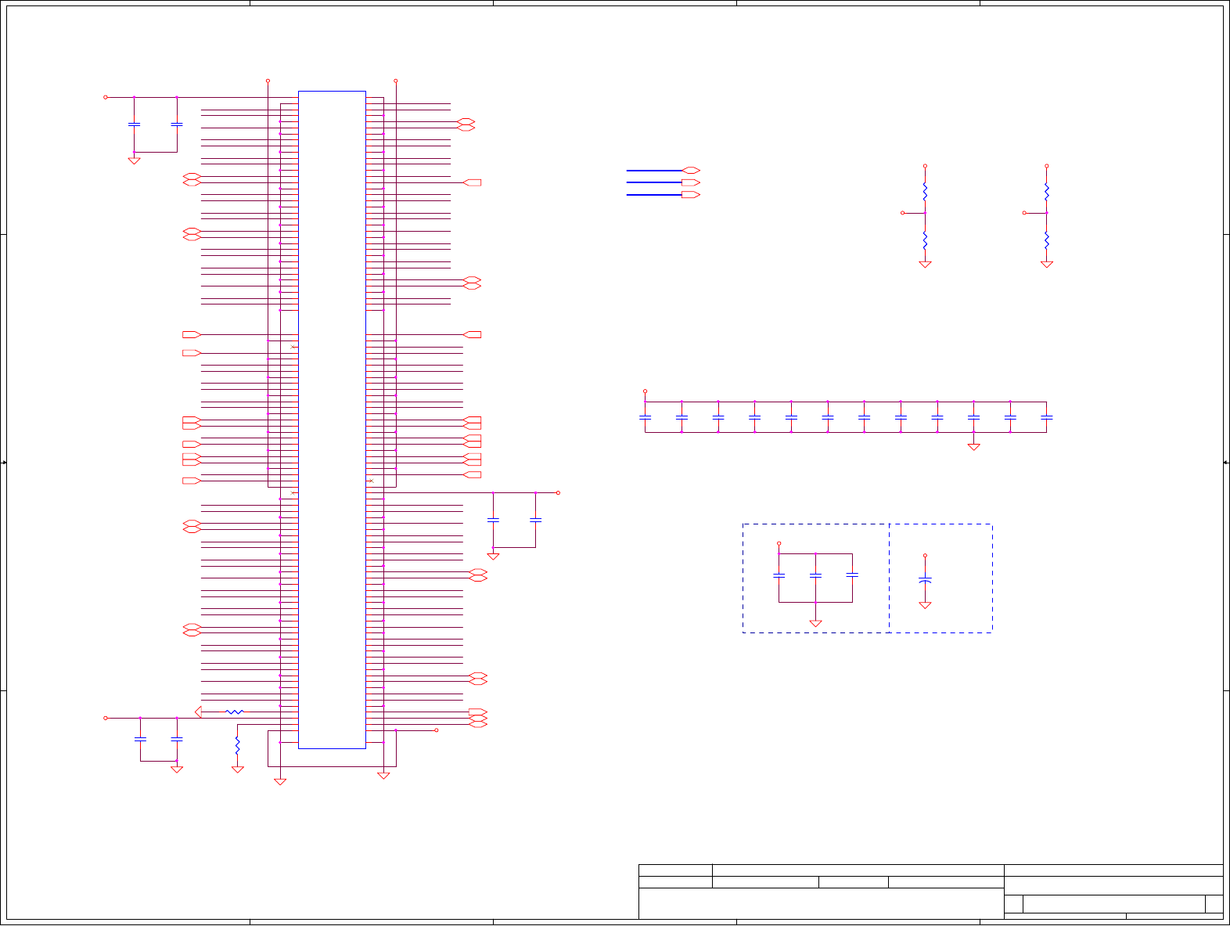Select the bidirectional port on the top blue bus
The image size is (1230, 926).
click(x=691, y=171)
